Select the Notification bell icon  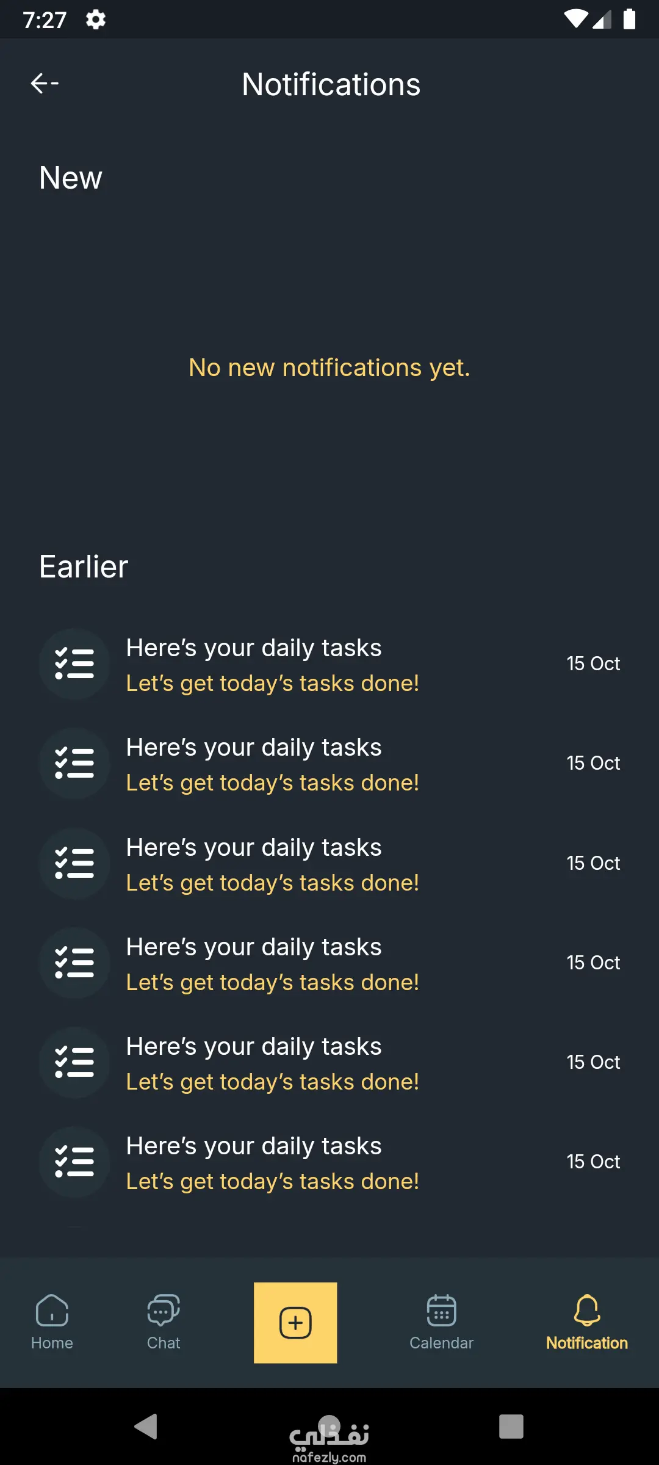point(587,1311)
